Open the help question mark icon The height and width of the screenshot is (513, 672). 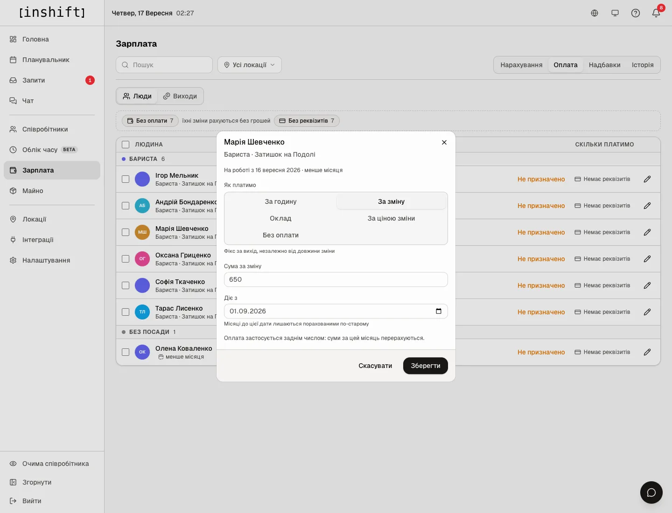coord(636,13)
